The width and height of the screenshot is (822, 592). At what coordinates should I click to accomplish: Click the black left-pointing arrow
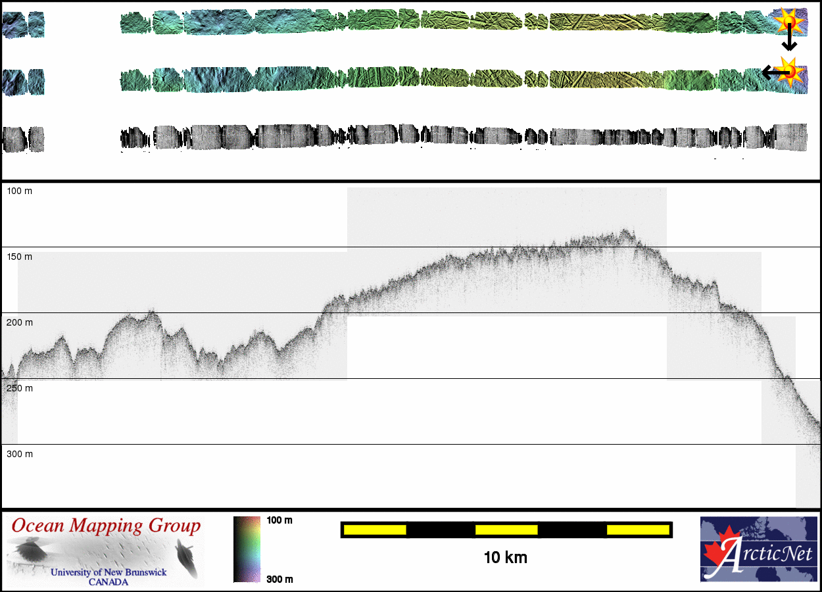pos(772,72)
